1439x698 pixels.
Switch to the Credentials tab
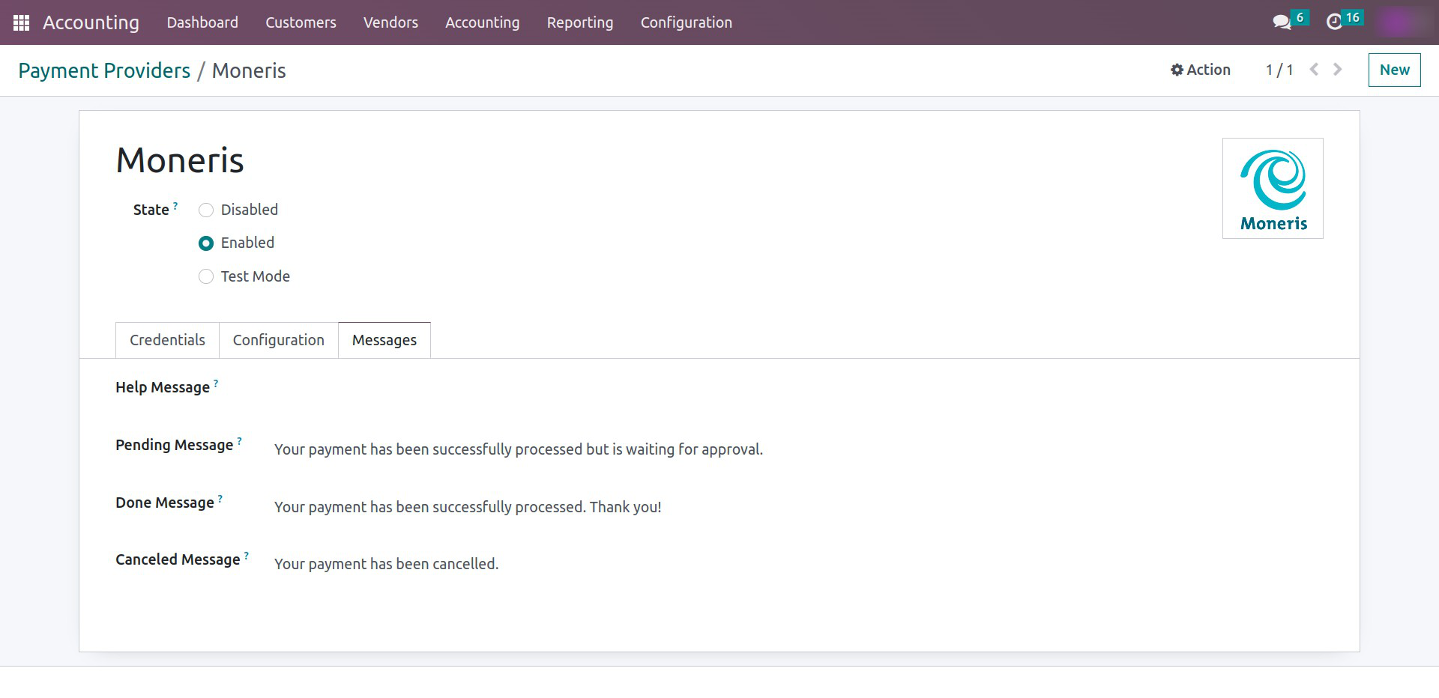tap(167, 340)
